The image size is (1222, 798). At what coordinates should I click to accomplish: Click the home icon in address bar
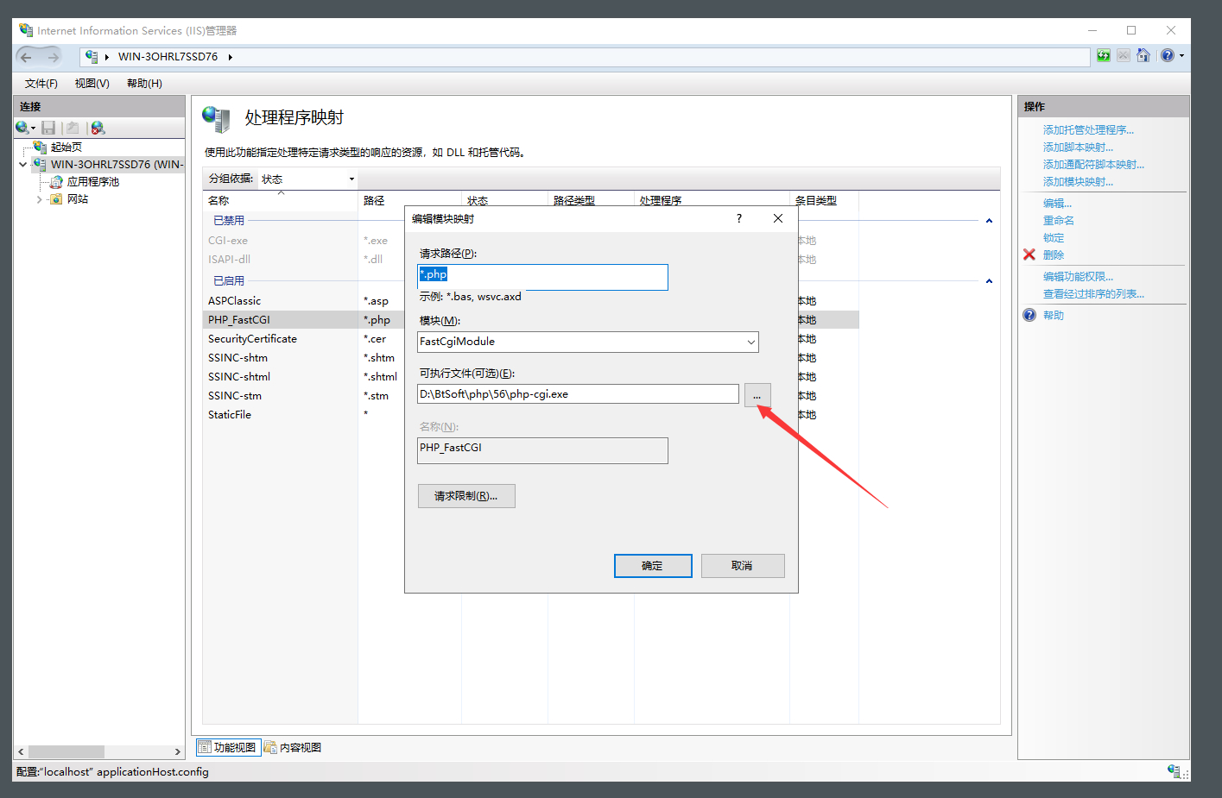tap(1143, 56)
